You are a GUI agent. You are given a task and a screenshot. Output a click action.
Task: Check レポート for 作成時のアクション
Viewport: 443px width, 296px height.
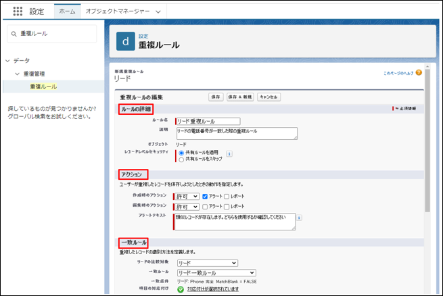click(227, 197)
